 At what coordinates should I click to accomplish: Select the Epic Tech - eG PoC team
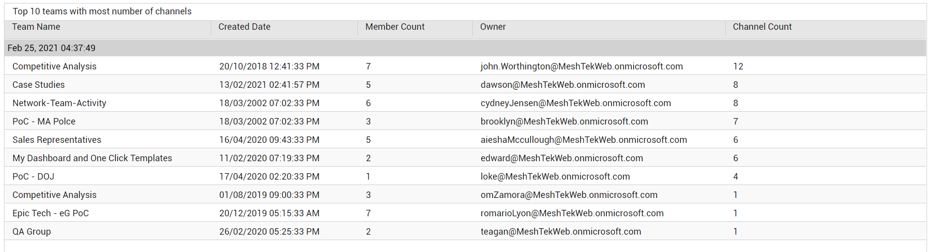tap(51, 213)
